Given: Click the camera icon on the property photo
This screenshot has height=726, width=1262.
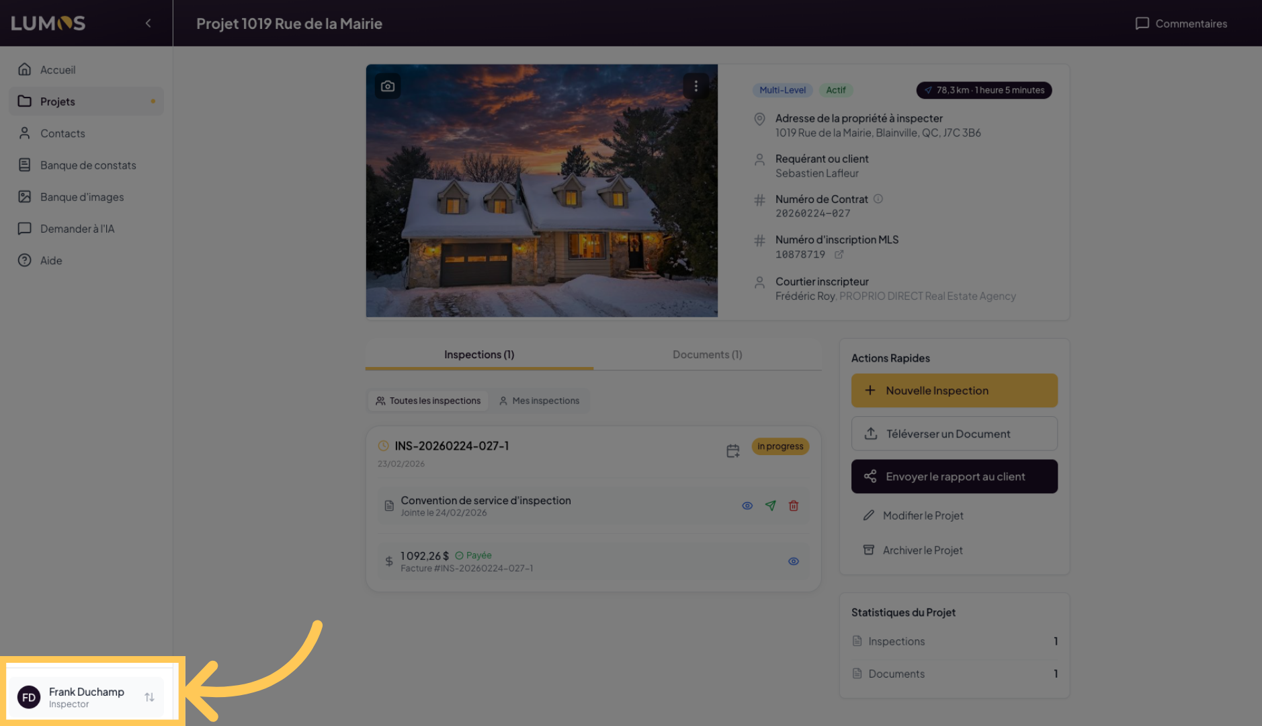Looking at the screenshot, I should tap(388, 86).
